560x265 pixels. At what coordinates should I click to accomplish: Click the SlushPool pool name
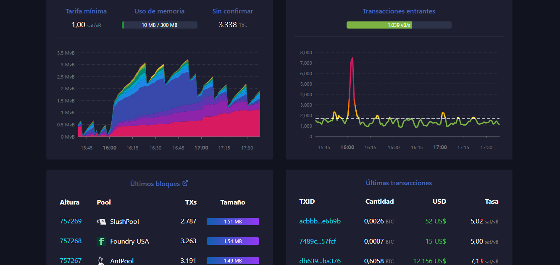tap(124, 221)
